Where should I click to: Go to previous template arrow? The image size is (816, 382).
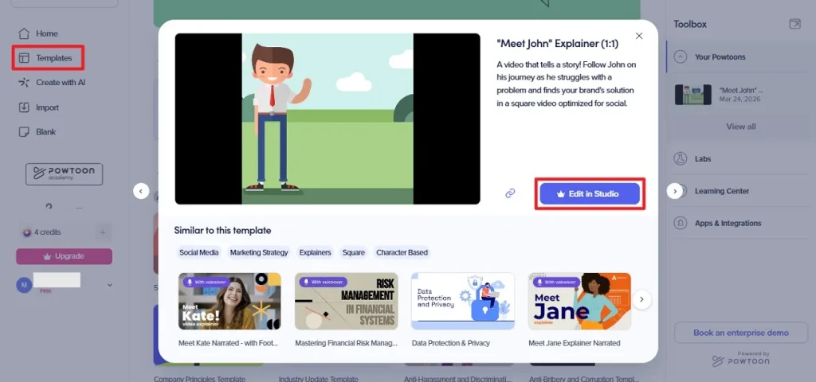point(141,191)
